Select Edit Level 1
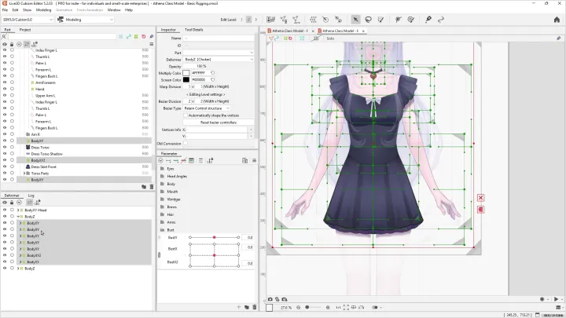566x318 pixels. click(x=241, y=20)
